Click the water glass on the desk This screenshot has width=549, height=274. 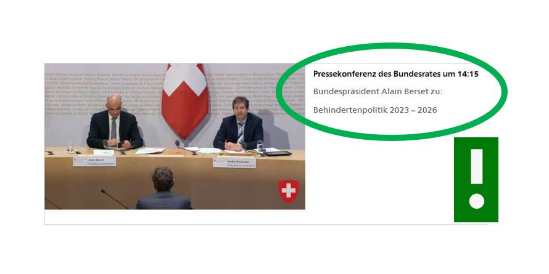pyautogui.click(x=260, y=146)
